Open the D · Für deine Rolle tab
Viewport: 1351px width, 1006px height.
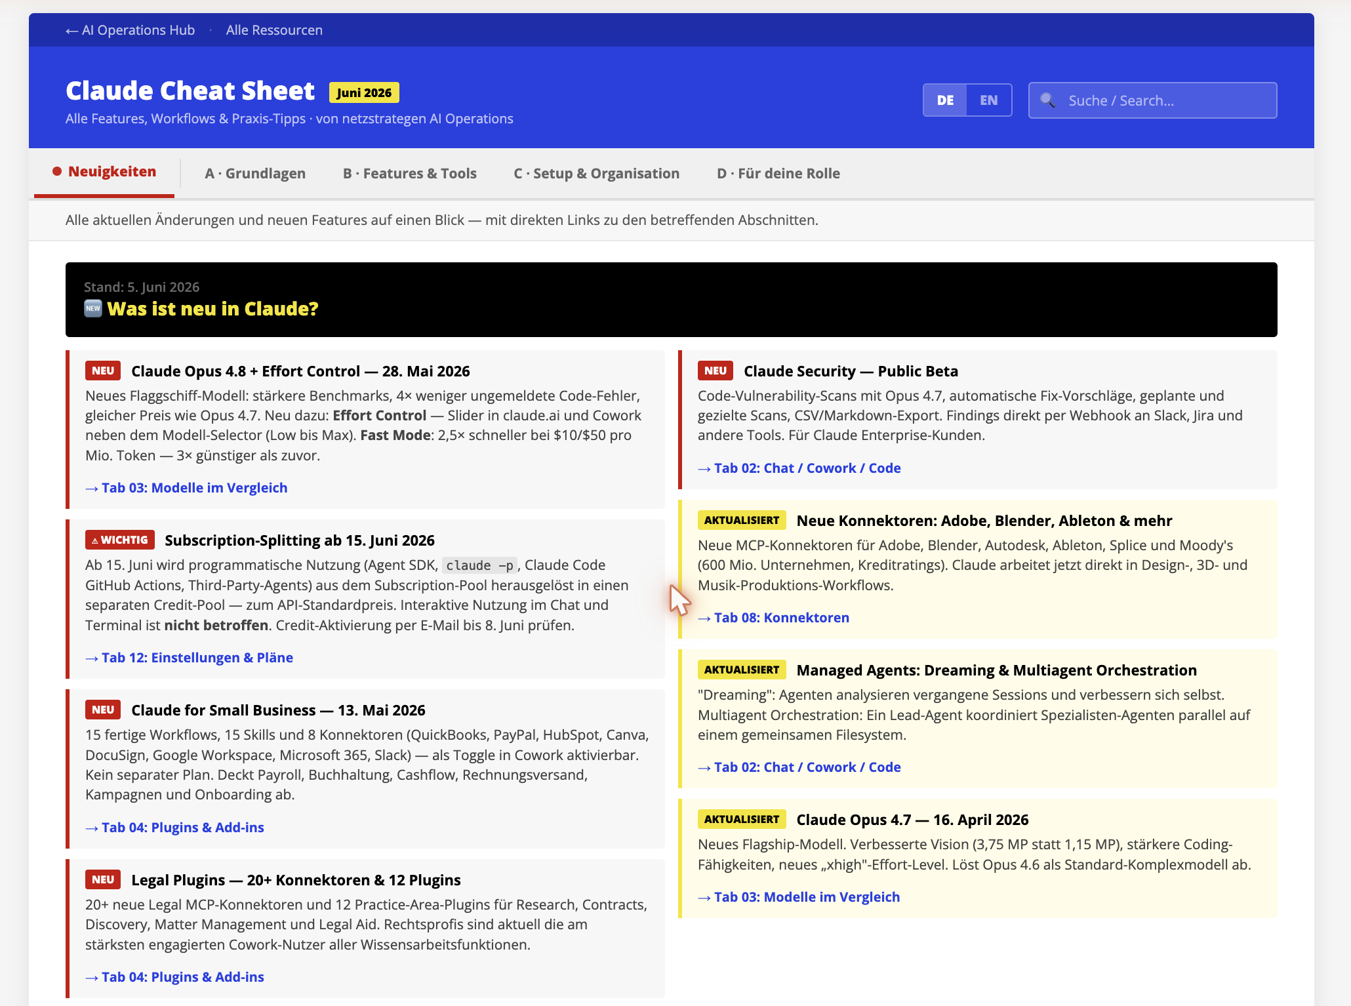pos(778,174)
